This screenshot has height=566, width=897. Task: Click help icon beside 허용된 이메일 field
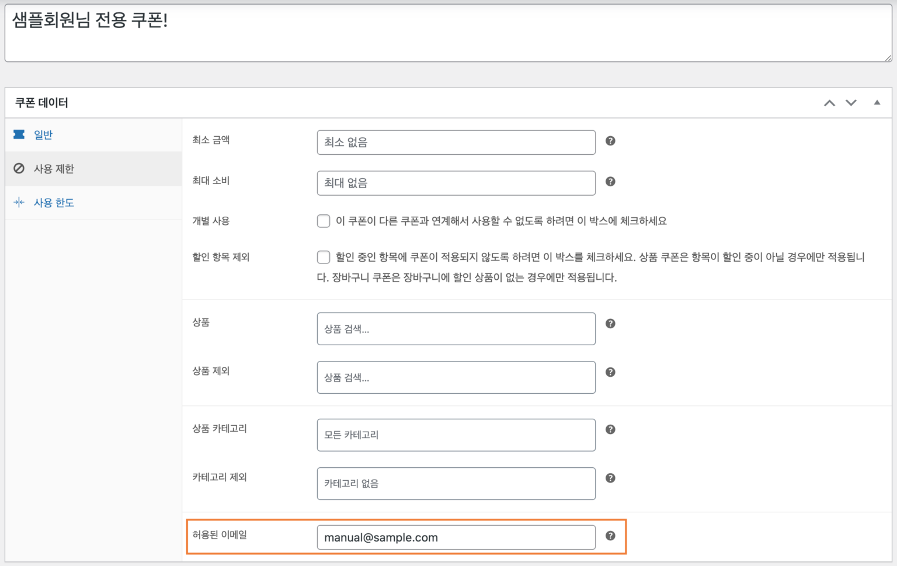tap(610, 536)
